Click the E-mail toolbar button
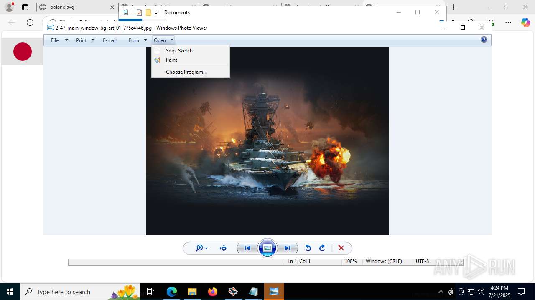The width and height of the screenshot is (535, 300). (x=110, y=40)
